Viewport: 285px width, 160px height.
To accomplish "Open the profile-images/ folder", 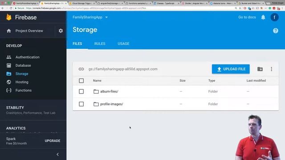I will (x=112, y=104).
